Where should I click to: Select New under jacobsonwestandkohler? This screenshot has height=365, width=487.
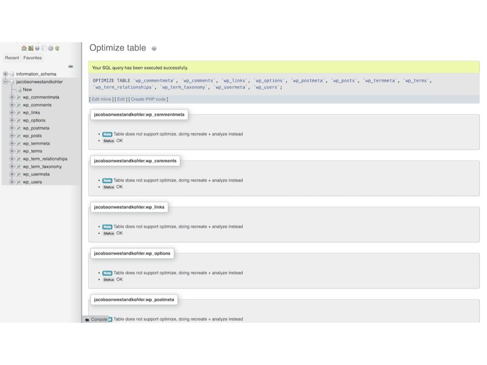click(x=27, y=90)
